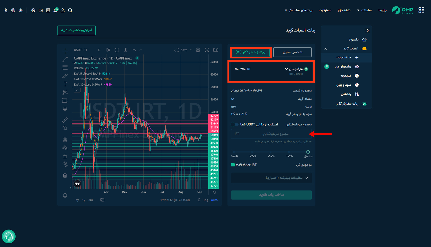
Task: Click the USDT-IRT symbol search
Action: (x=81, y=50)
